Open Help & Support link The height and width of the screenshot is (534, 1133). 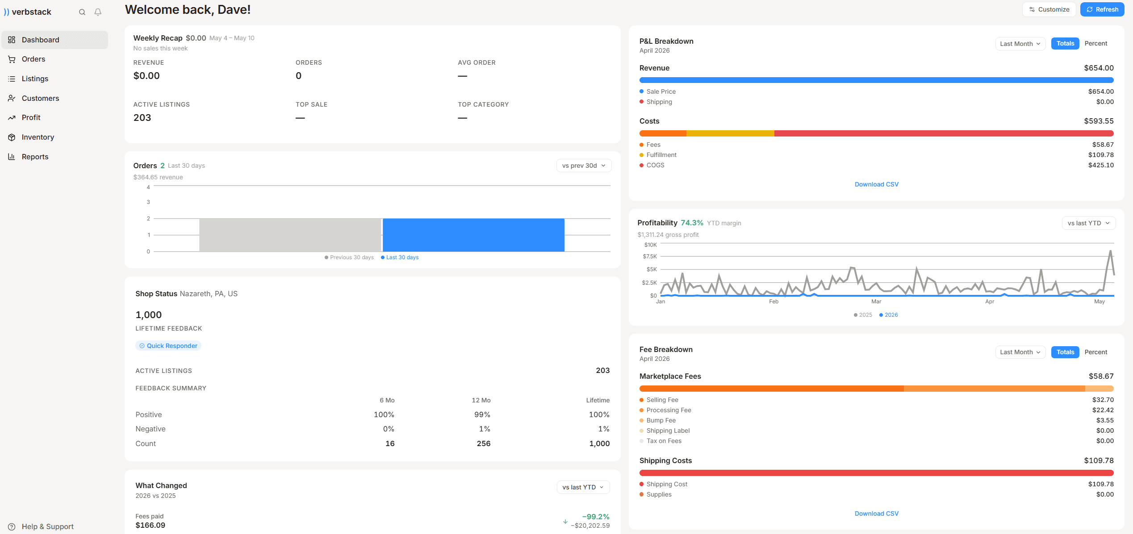tap(47, 526)
